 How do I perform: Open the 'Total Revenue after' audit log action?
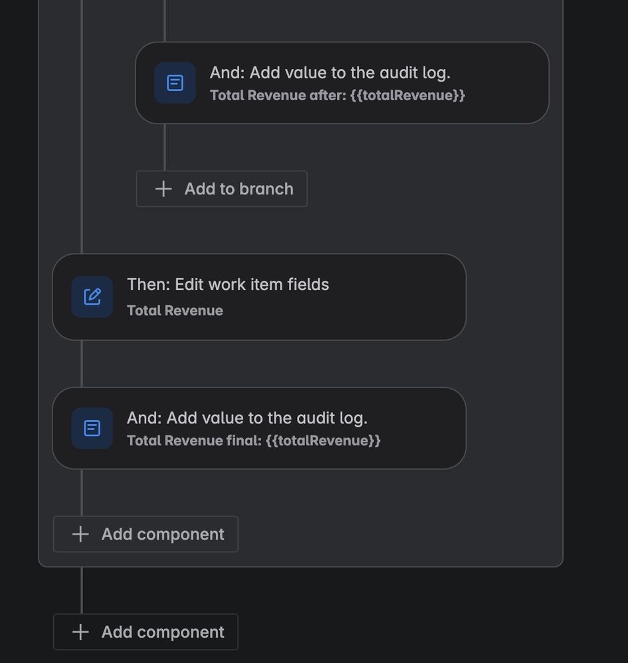tap(342, 83)
